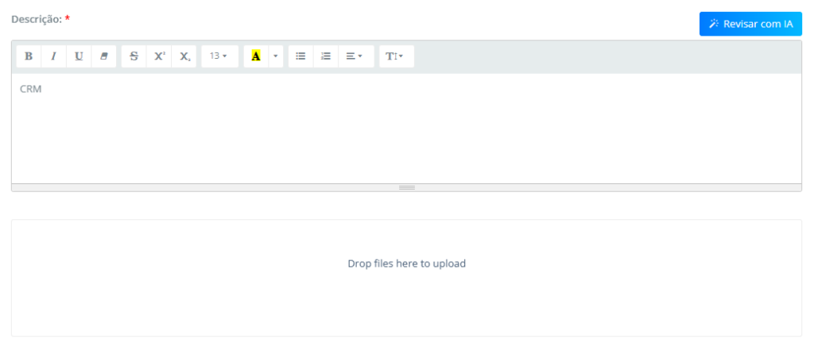
Task: Apply underline to text
Action: [79, 56]
